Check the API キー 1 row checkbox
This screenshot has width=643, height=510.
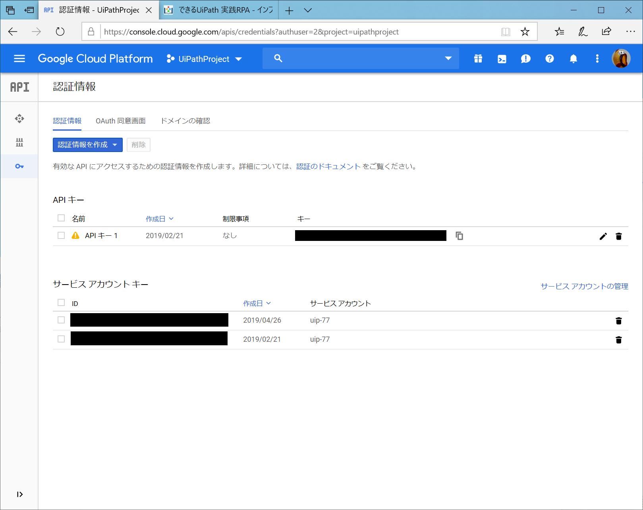pos(61,235)
